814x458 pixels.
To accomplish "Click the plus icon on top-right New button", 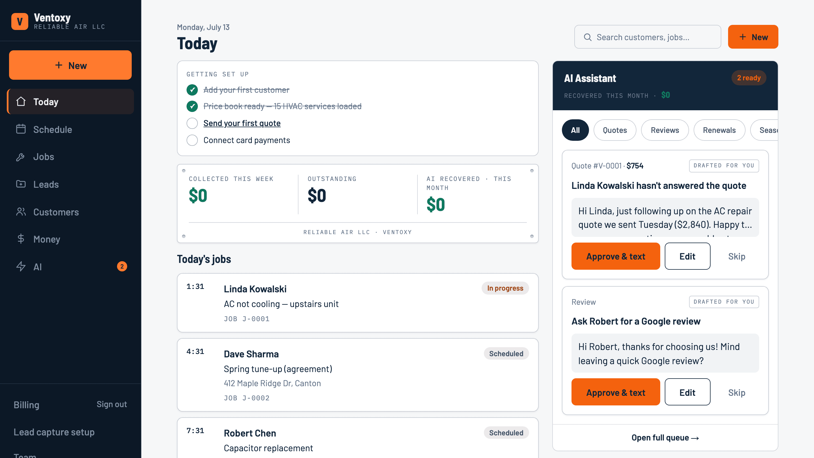I will [x=742, y=37].
